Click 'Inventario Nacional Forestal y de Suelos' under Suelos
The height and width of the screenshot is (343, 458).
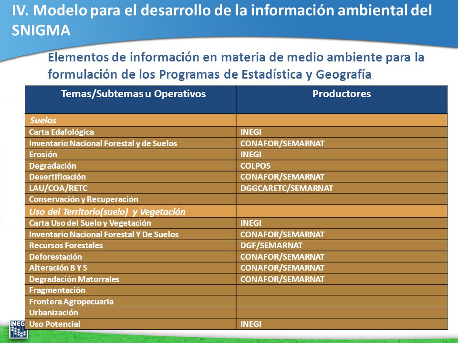pyautogui.click(x=131, y=143)
